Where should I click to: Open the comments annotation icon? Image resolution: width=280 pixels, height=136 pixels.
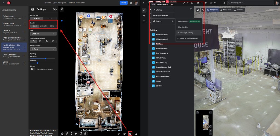(125, 134)
